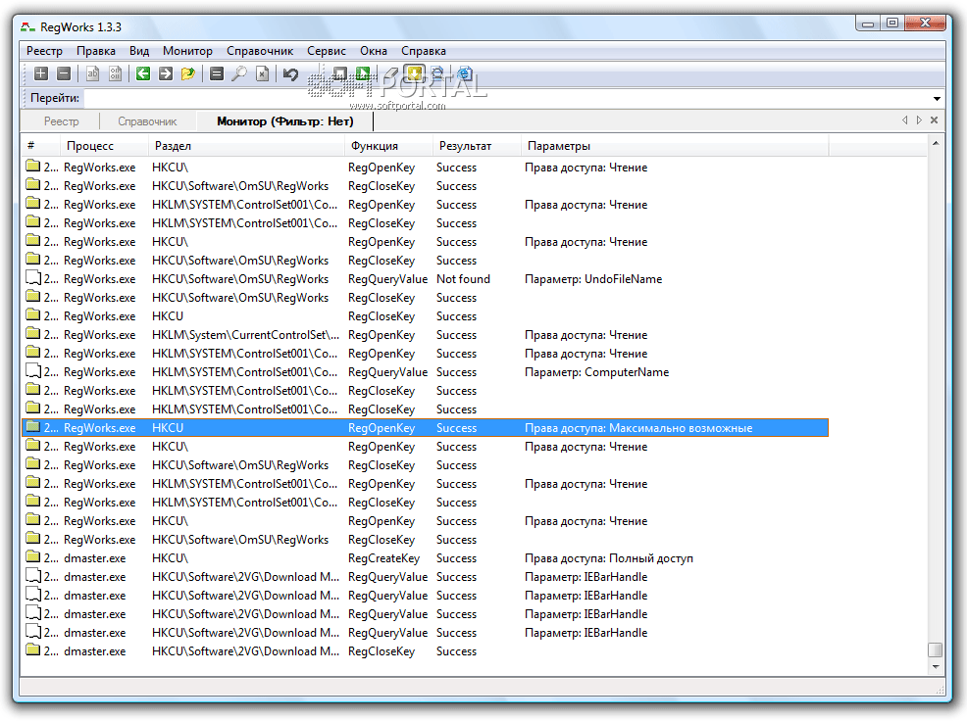Click the binary value toolbar icon
Screen dimensions: 967x721
pos(116,73)
